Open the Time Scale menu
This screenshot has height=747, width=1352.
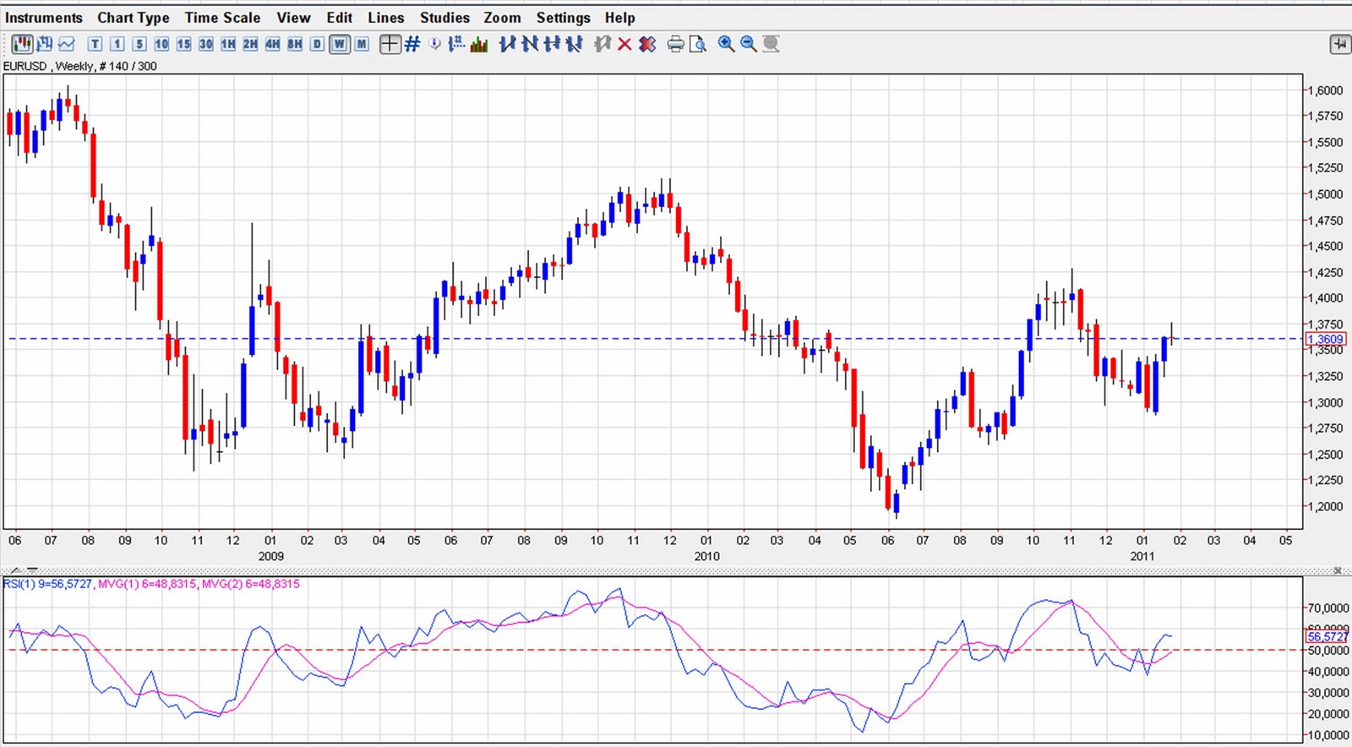223,18
